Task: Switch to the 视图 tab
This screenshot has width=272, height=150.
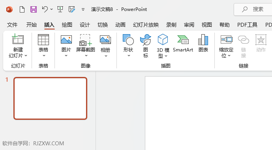Action: tap(207, 25)
